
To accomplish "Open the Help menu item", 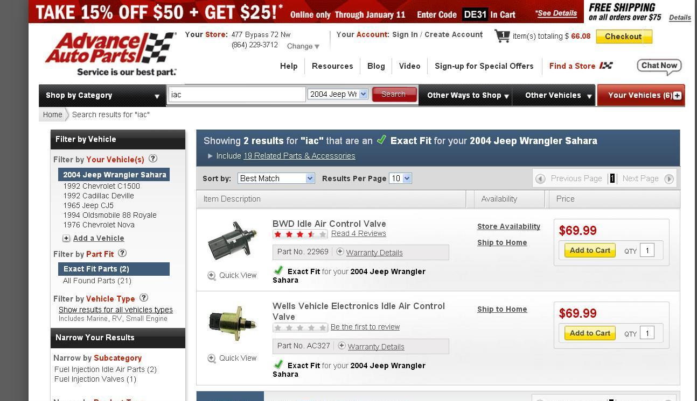I will (x=289, y=66).
